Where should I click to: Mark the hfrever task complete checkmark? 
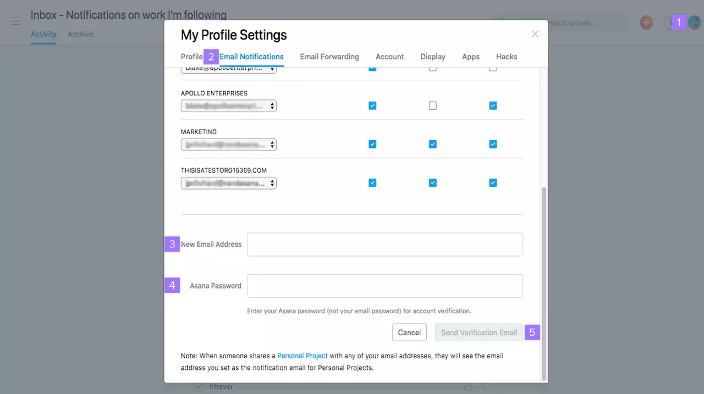(x=199, y=387)
